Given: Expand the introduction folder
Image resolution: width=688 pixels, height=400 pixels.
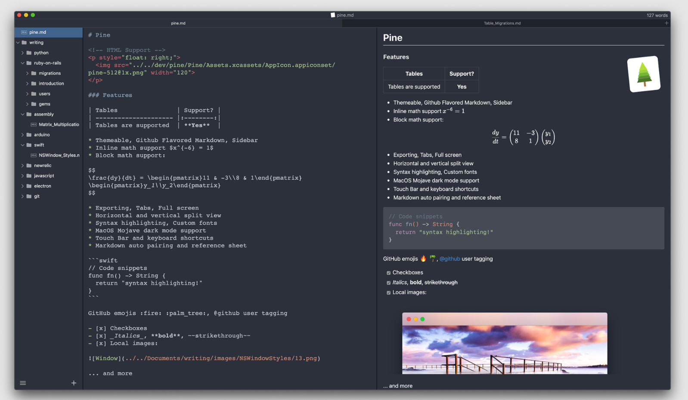Looking at the screenshot, I should [x=27, y=83].
